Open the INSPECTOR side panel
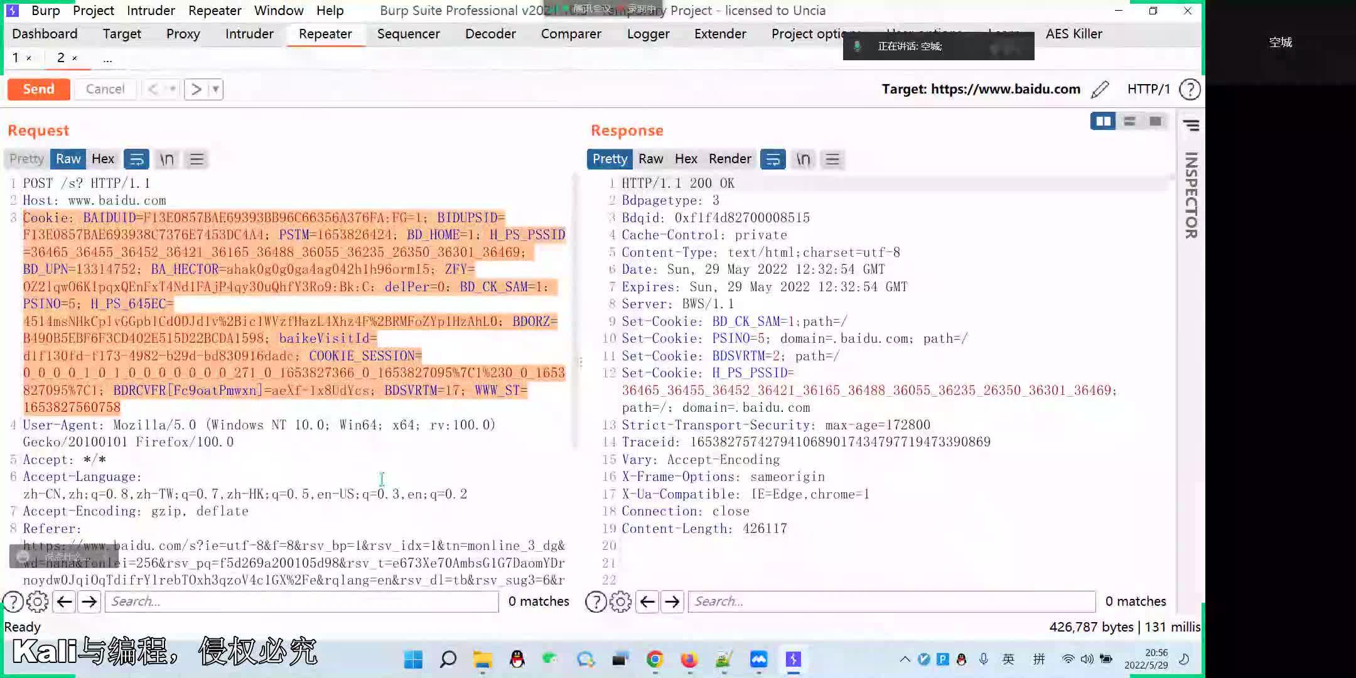 pos(1191,195)
